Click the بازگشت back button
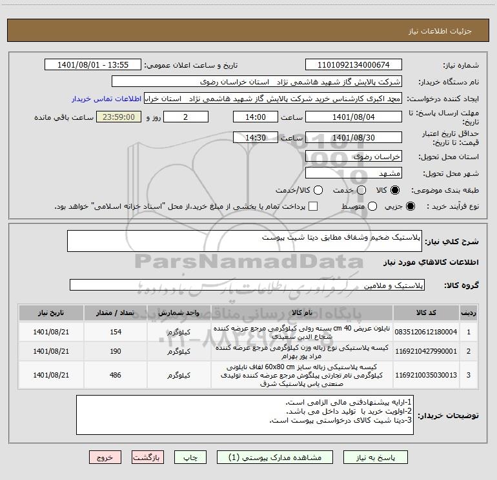The image size is (497, 480). coord(148,457)
